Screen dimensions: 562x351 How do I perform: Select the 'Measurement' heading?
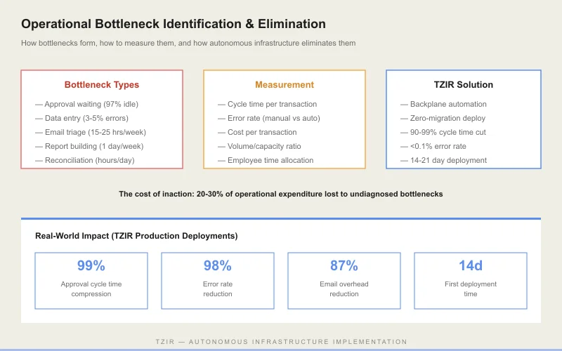[x=285, y=85]
